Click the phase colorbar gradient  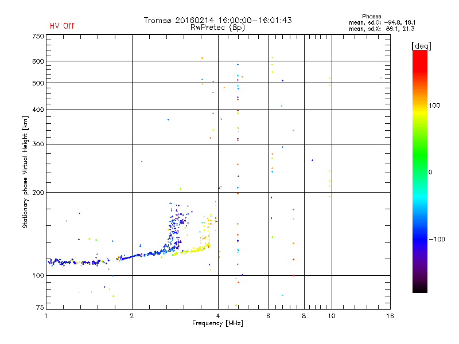coord(420,171)
